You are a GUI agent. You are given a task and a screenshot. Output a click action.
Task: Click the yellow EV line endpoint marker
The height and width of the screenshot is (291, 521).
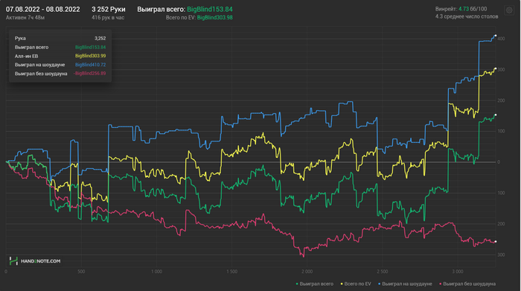coord(496,68)
